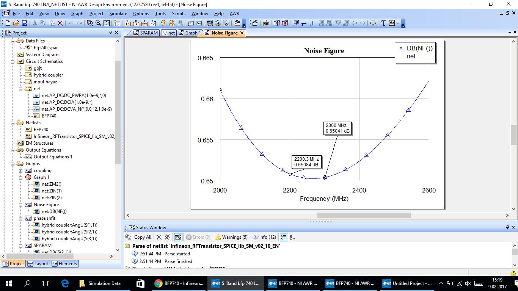Image resolution: width=518 pixels, height=291 pixels.
Task: Collapse the net schematic node
Action: pyautogui.click(x=20, y=89)
